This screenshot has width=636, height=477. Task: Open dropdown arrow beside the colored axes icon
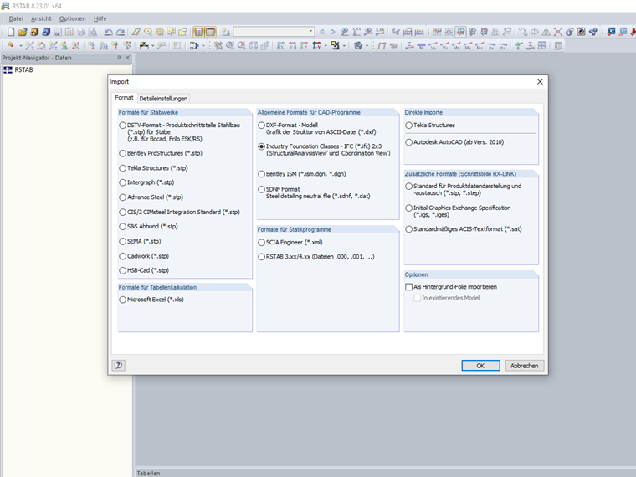326,46
